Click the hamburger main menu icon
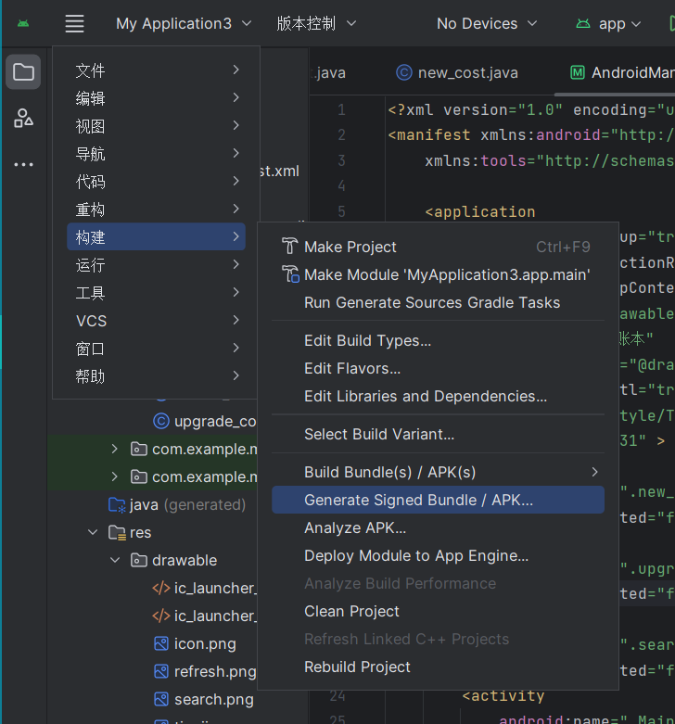The width and height of the screenshot is (675, 724). coord(75,24)
